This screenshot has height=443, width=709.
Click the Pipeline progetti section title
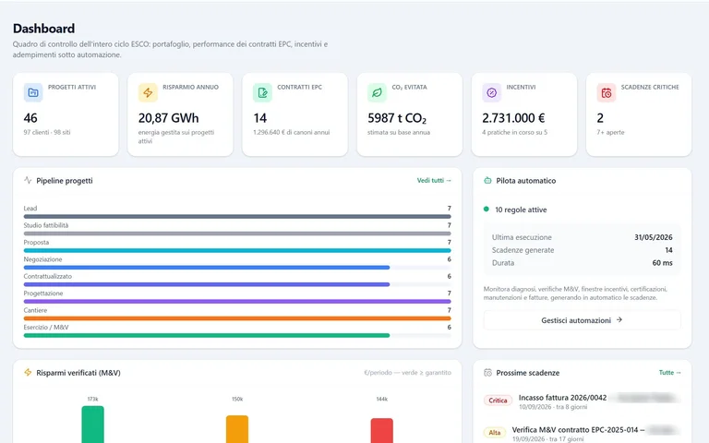[x=65, y=181]
